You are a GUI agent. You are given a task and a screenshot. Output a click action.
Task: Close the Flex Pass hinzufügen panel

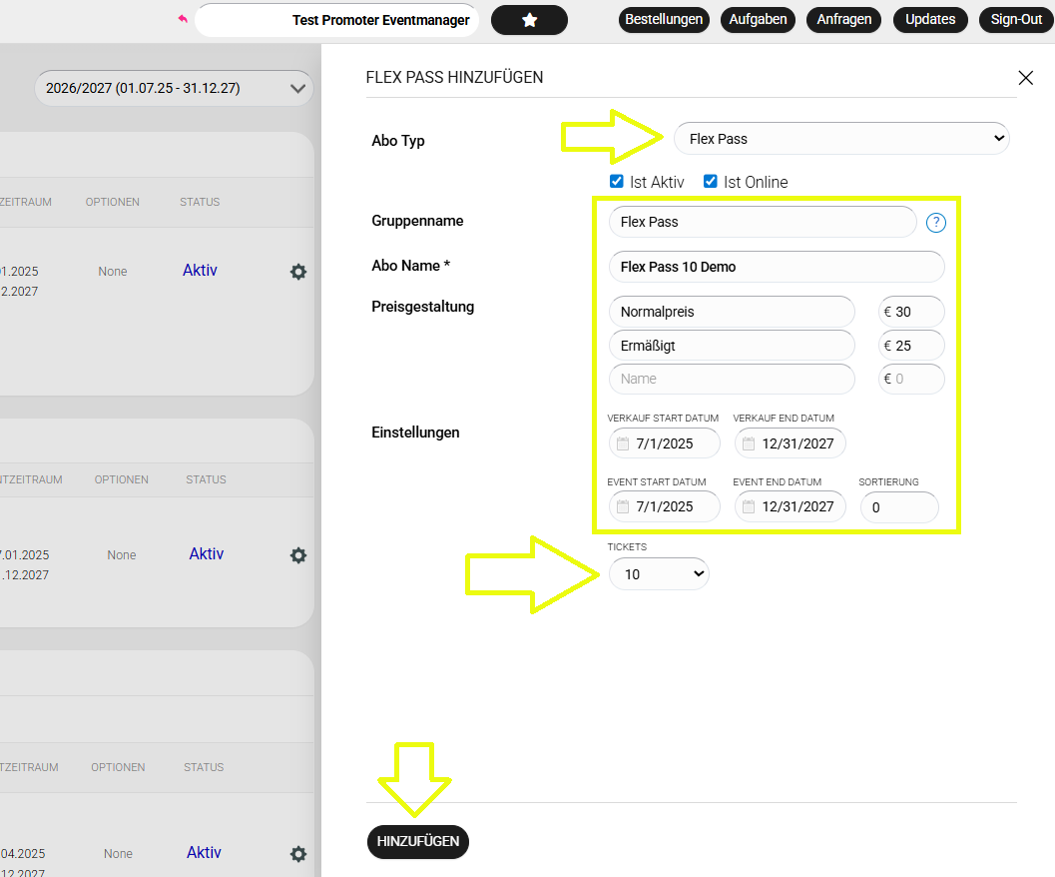pos(1025,78)
